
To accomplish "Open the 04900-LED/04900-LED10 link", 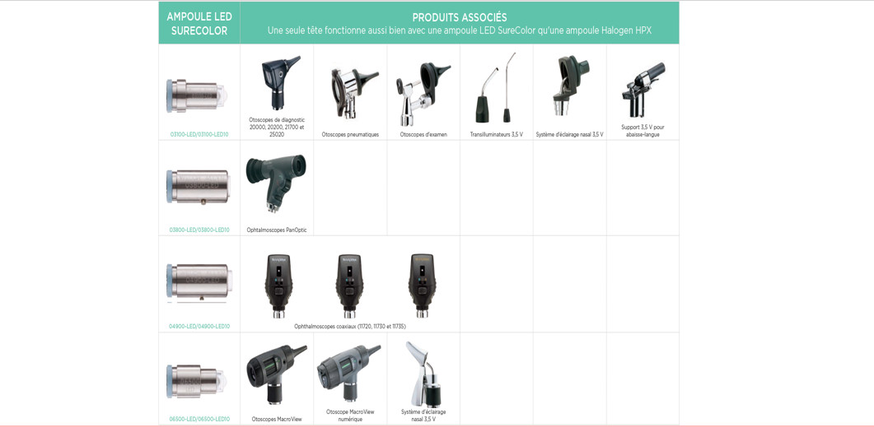I will click(199, 327).
